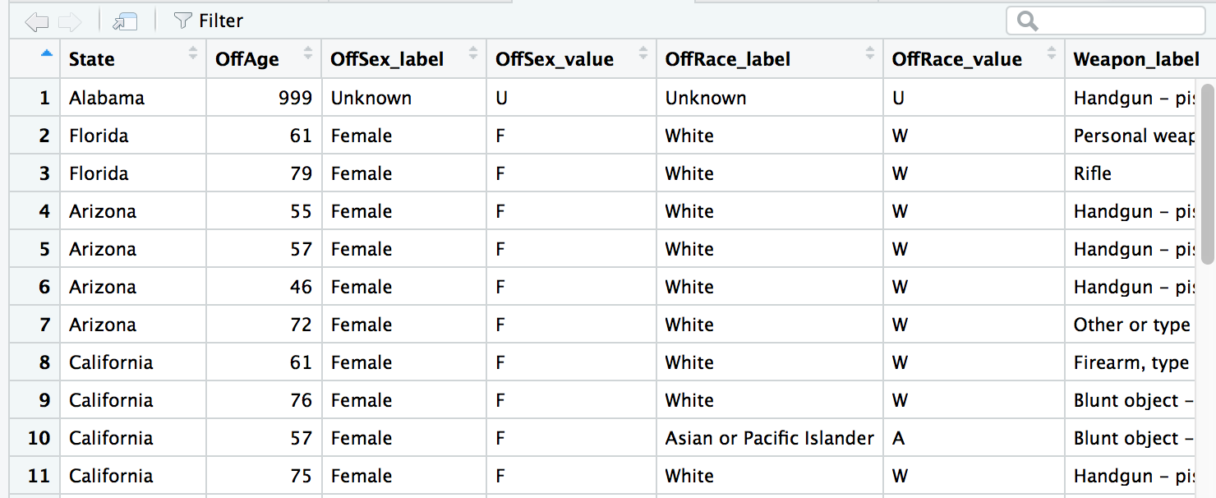Sort the OffAge column arrows
Viewport: 1216px width, 498px height.
(x=308, y=53)
